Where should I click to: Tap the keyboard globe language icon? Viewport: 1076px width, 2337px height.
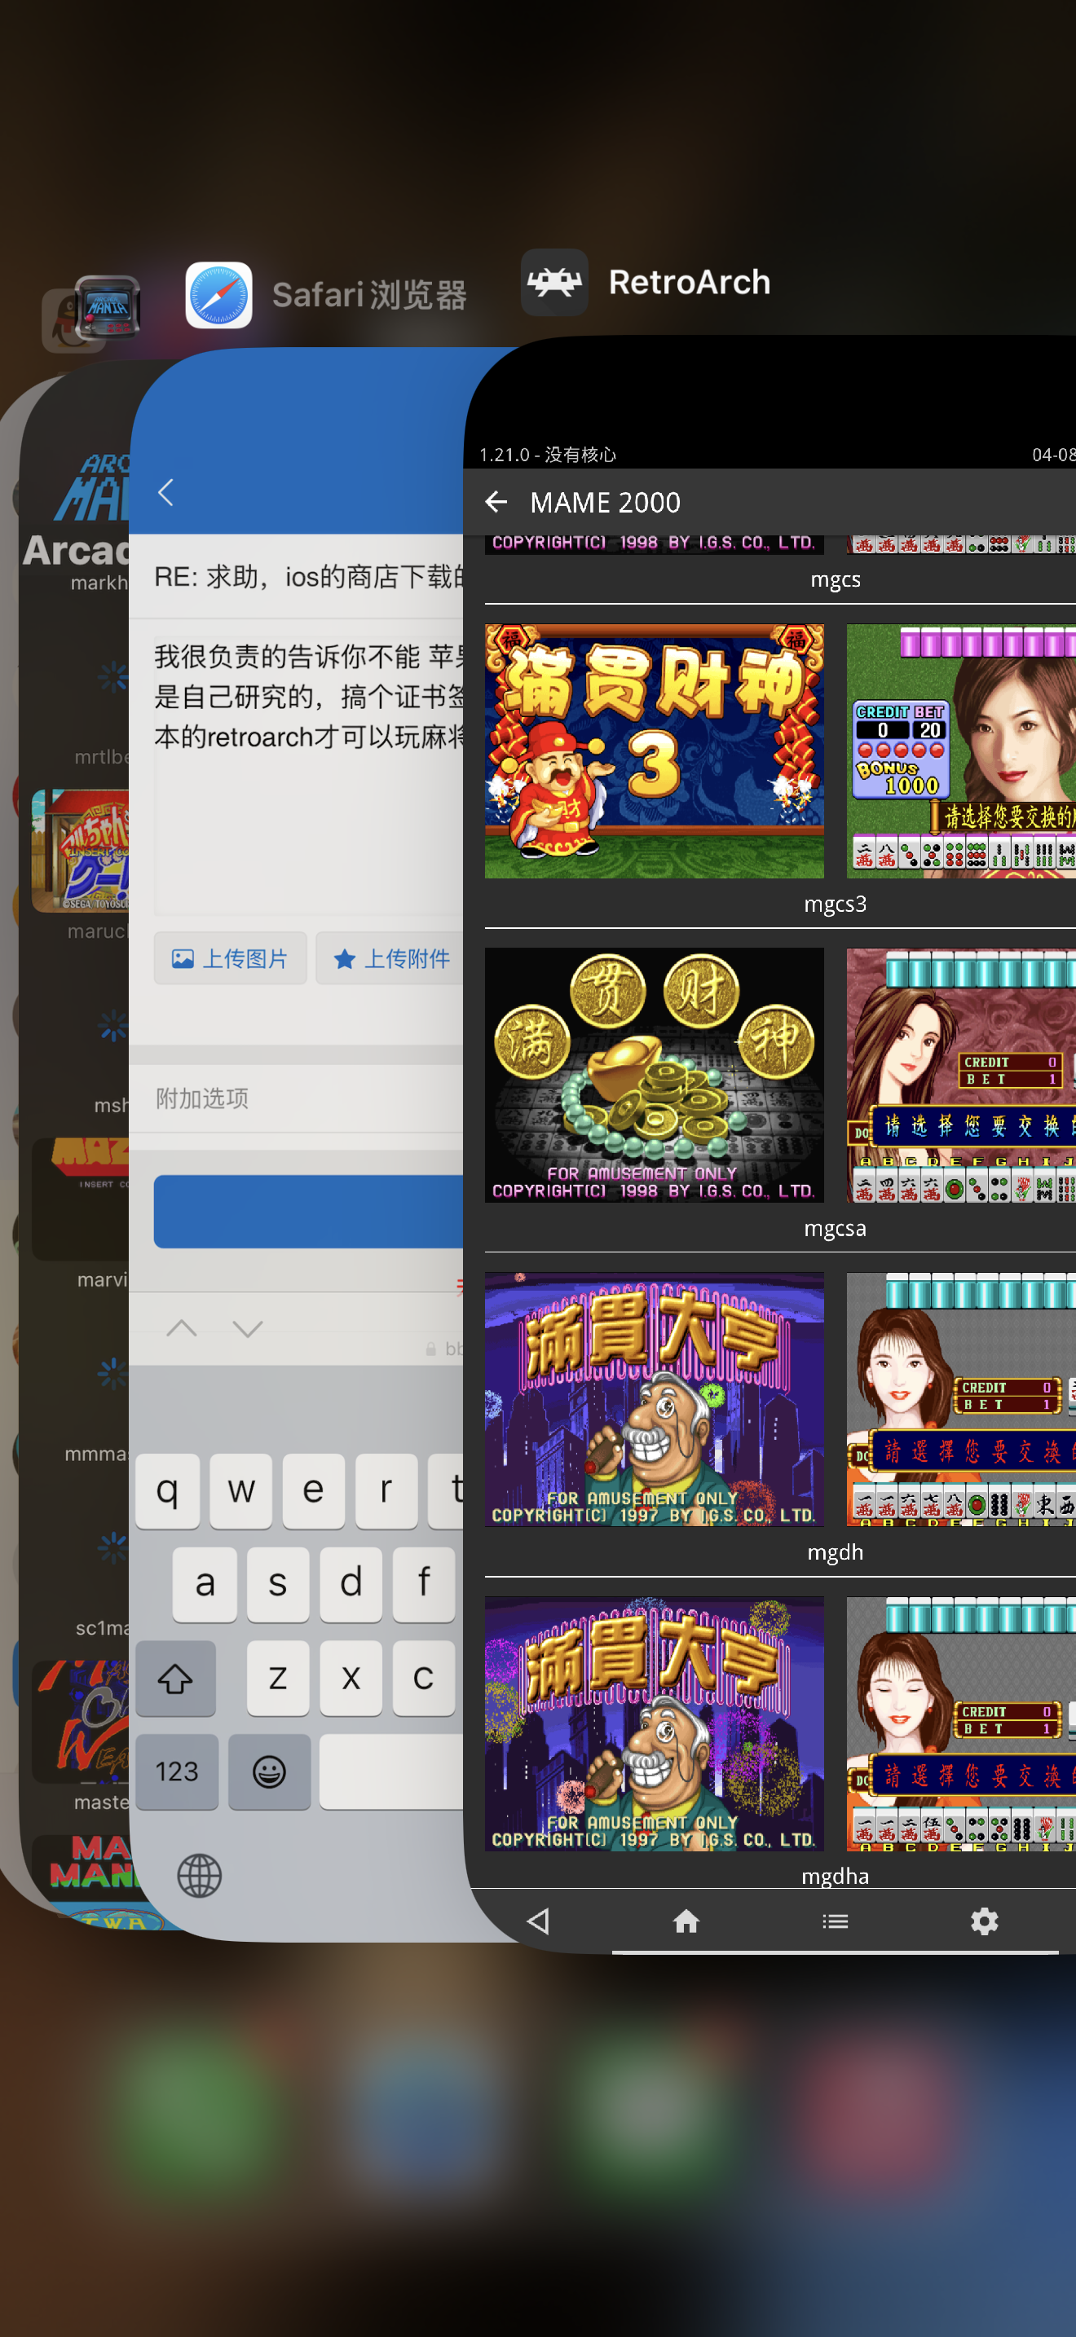pyautogui.click(x=200, y=1875)
